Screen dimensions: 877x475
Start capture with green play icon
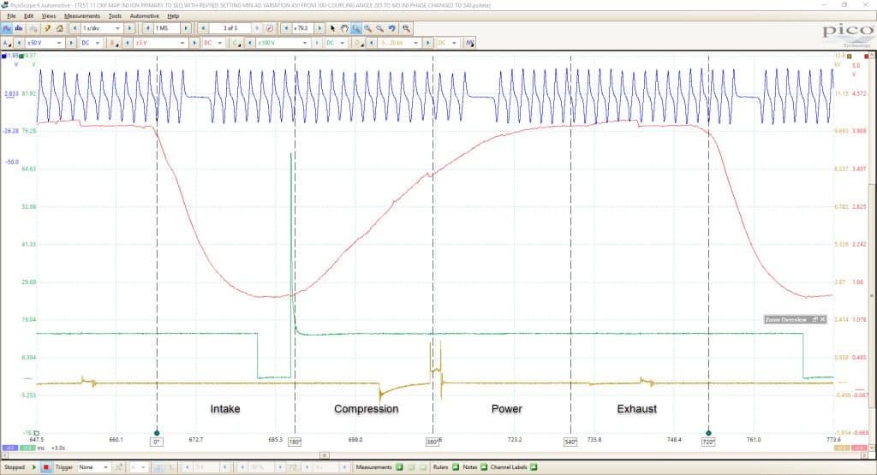[34, 467]
